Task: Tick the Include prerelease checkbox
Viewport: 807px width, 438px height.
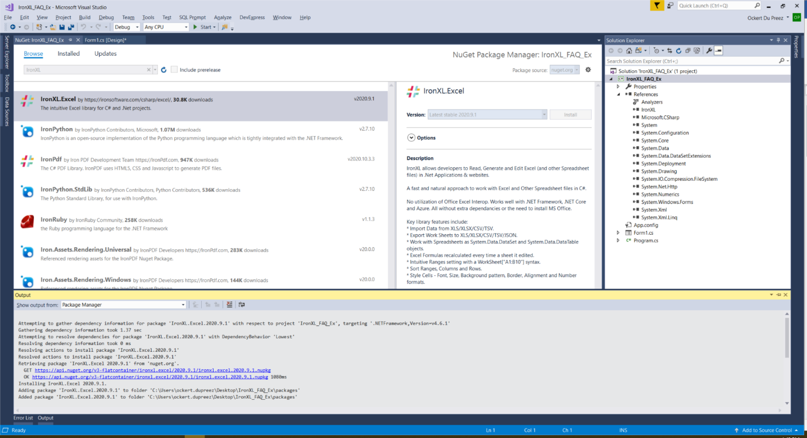Action: 174,70
